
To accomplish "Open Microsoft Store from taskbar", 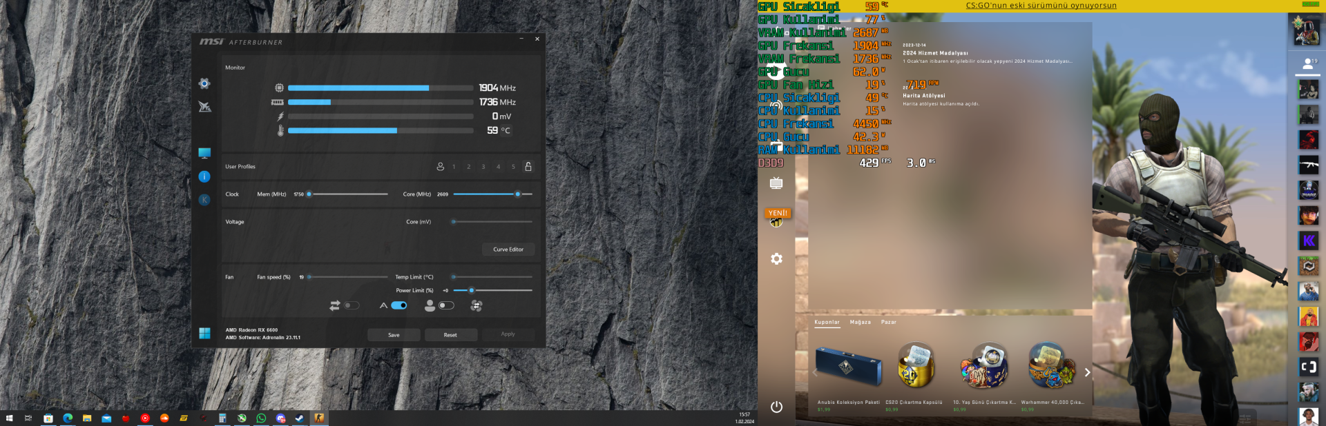I will (x=48, y=418).
